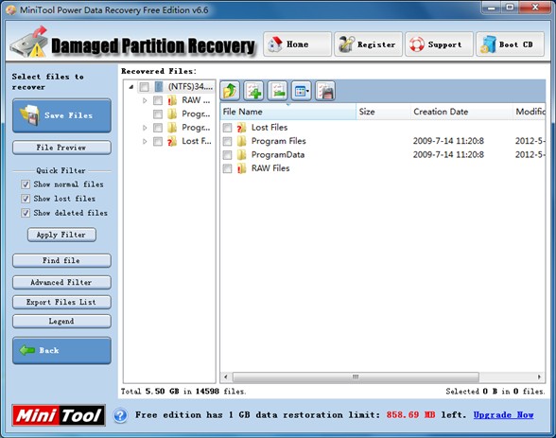
Task: Open the Register dialog
Action: (368, 44)
